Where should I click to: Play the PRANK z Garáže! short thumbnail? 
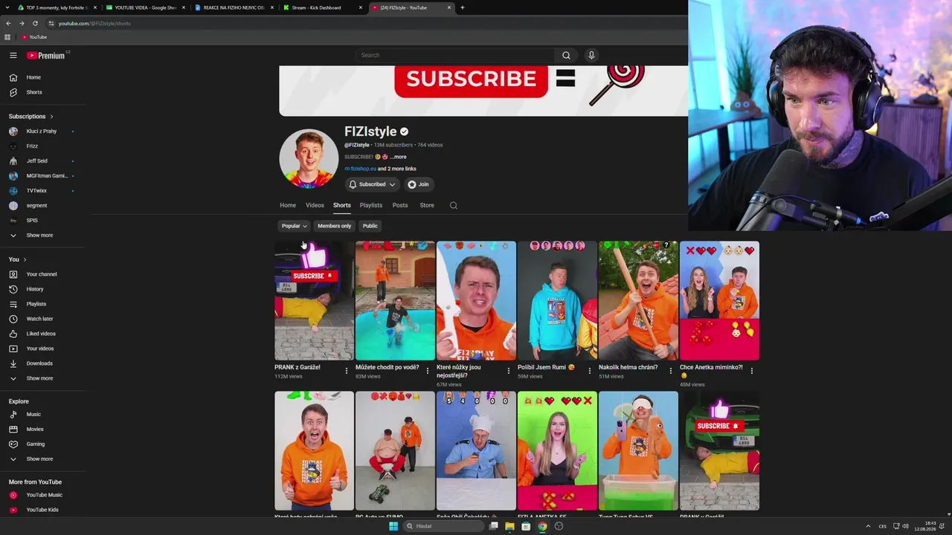(x=314, y=300)
